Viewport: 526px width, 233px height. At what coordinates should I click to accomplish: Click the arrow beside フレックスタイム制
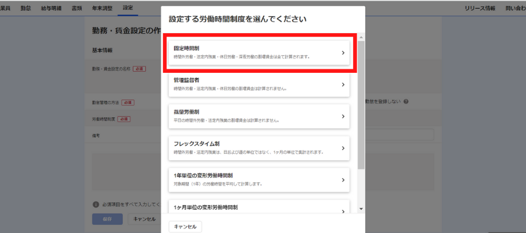tap(343, 148)
